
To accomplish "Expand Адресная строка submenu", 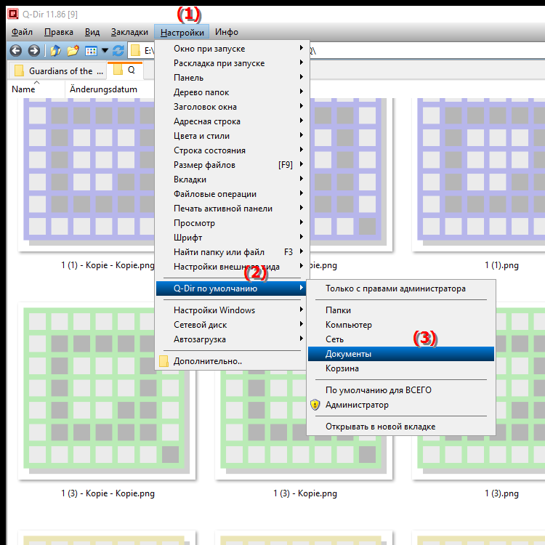I will [x=231, y=121].
